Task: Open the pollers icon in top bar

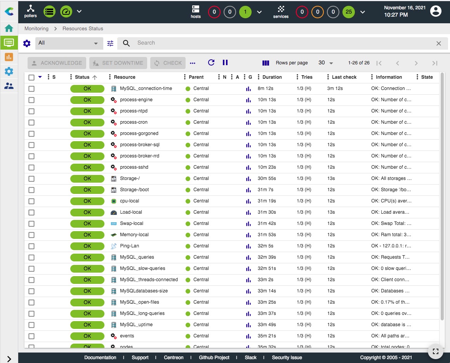Action: tap(31, 11)
